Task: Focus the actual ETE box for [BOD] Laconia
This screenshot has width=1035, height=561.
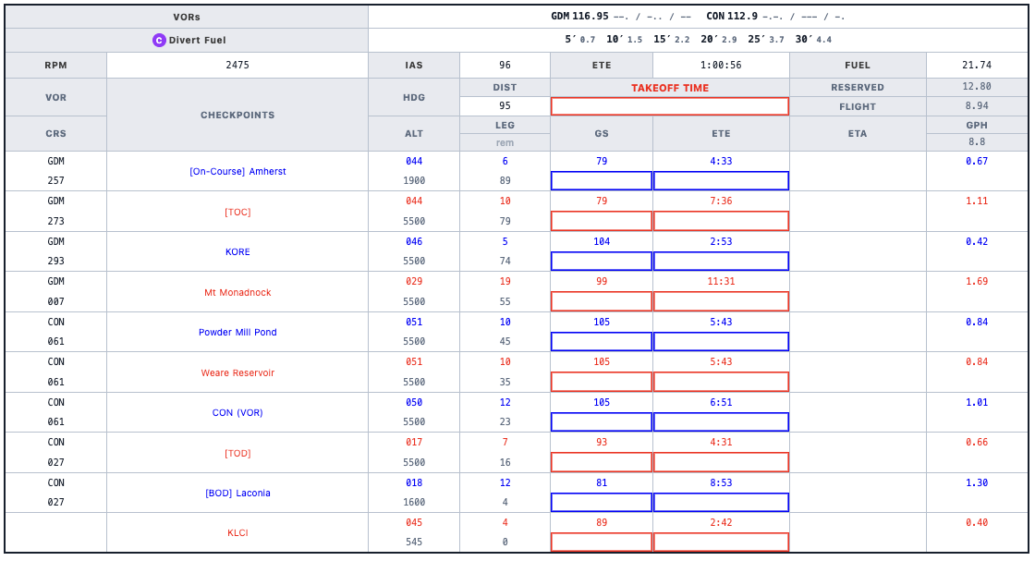Action: pyautogui.click(x=721, y=503)
